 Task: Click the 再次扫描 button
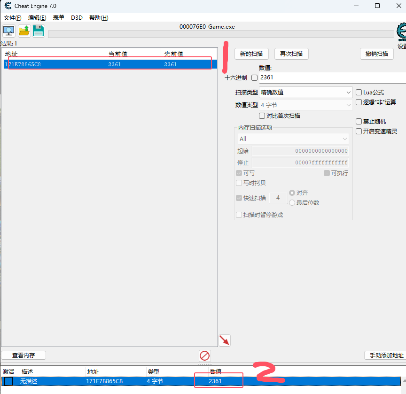point(291,54)
